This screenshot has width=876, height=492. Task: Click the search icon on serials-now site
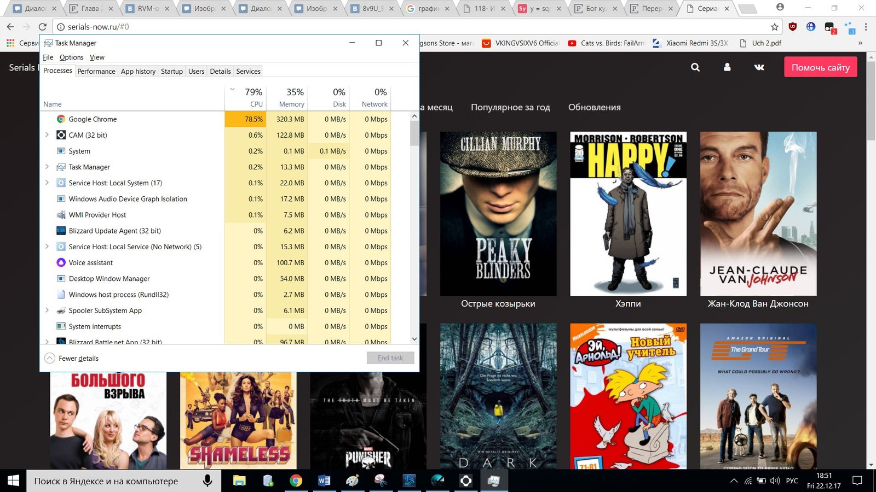[x=695, y=67]
